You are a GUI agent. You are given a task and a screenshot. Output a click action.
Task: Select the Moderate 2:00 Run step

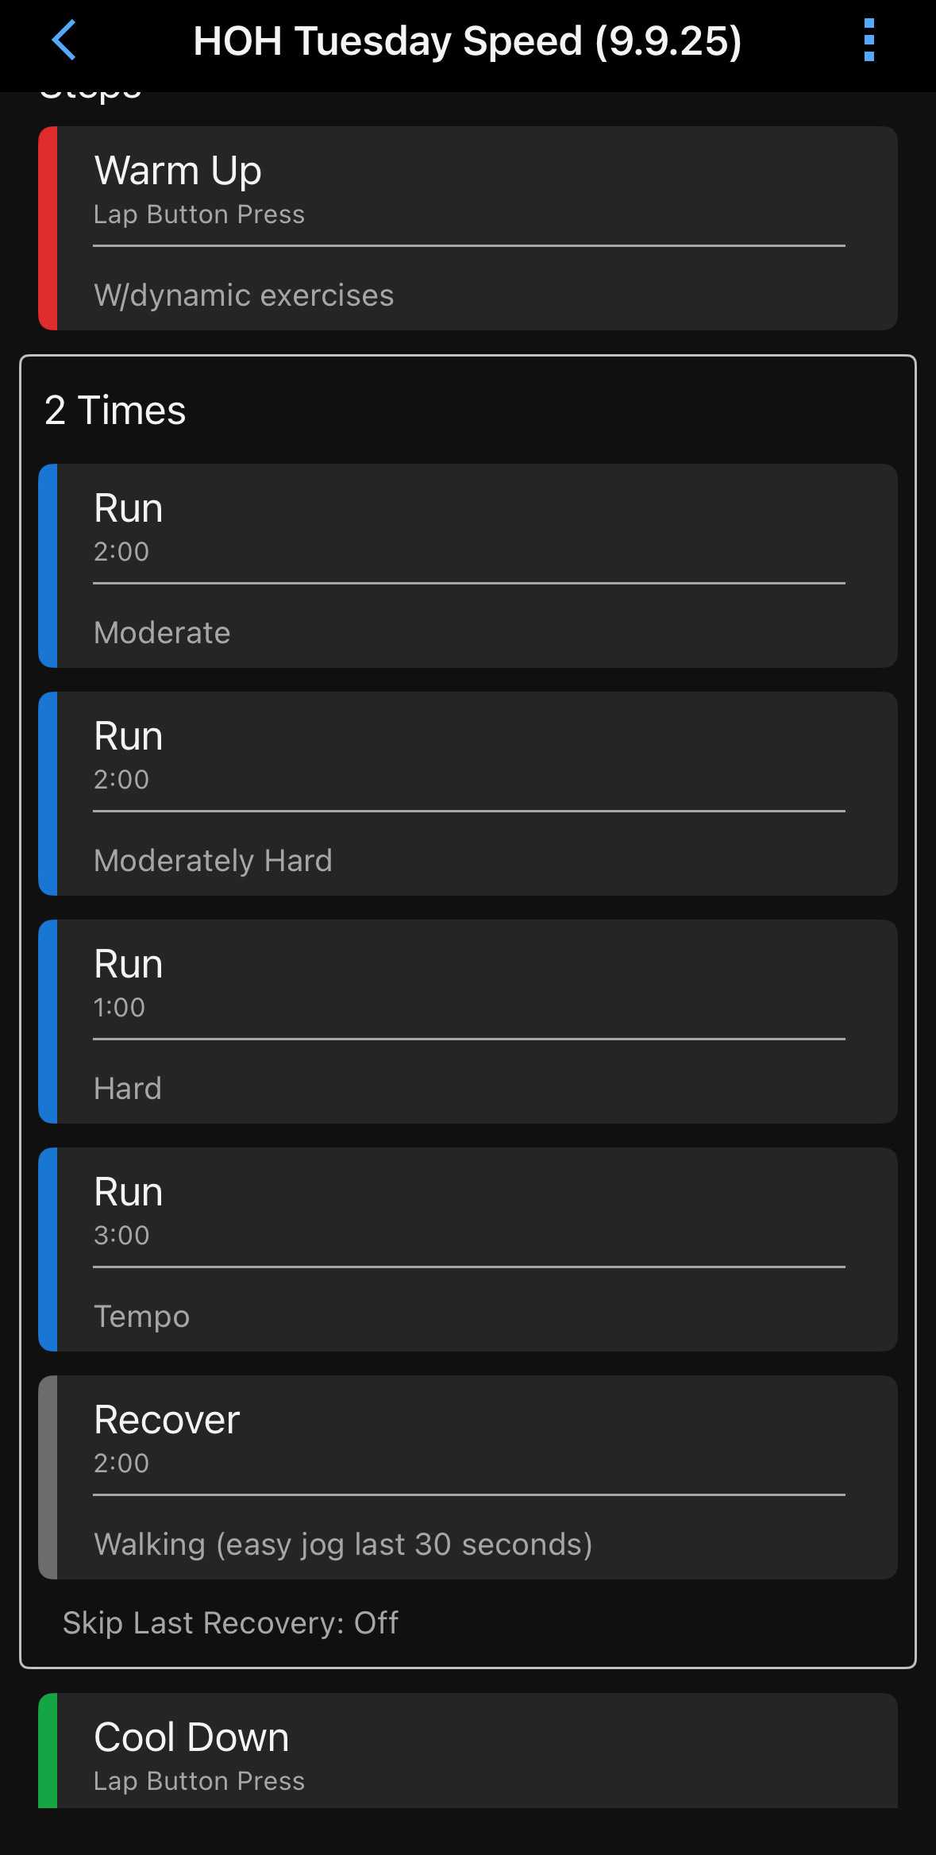(468, 528)
